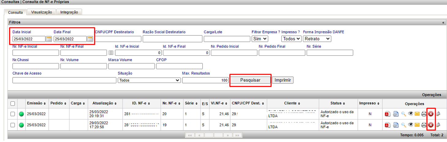Open Forma Impressão DANFE dropdown
447x142 pixels.
point(317,39)
